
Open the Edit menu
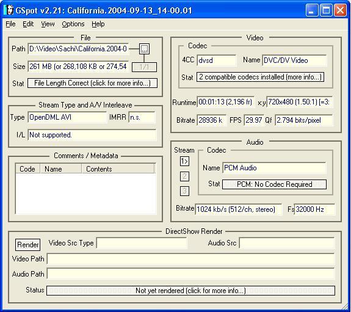click(28, 24)
